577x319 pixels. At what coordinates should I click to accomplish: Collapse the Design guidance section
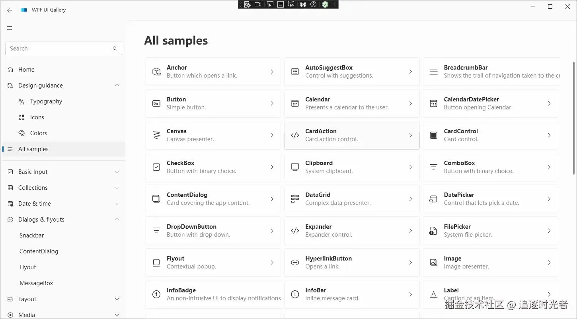click(x=117, y=86)
